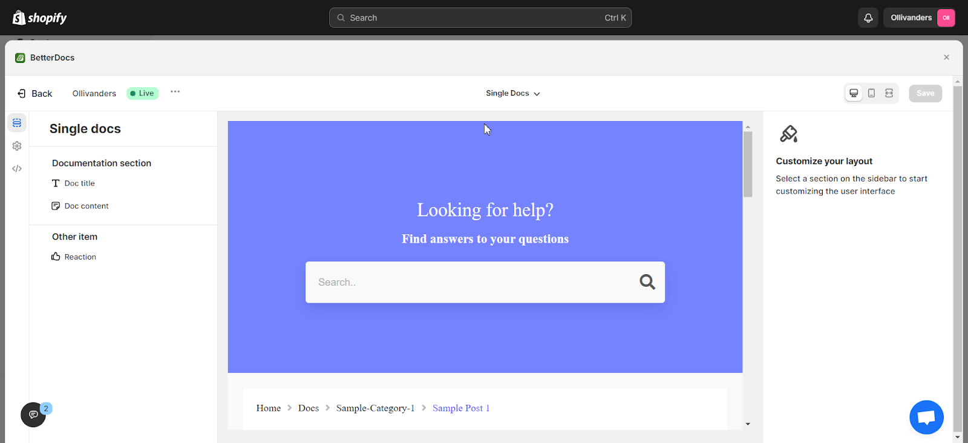The image size is (968, 443).
Task: Click the Doc content note icon
Action: 56,206
